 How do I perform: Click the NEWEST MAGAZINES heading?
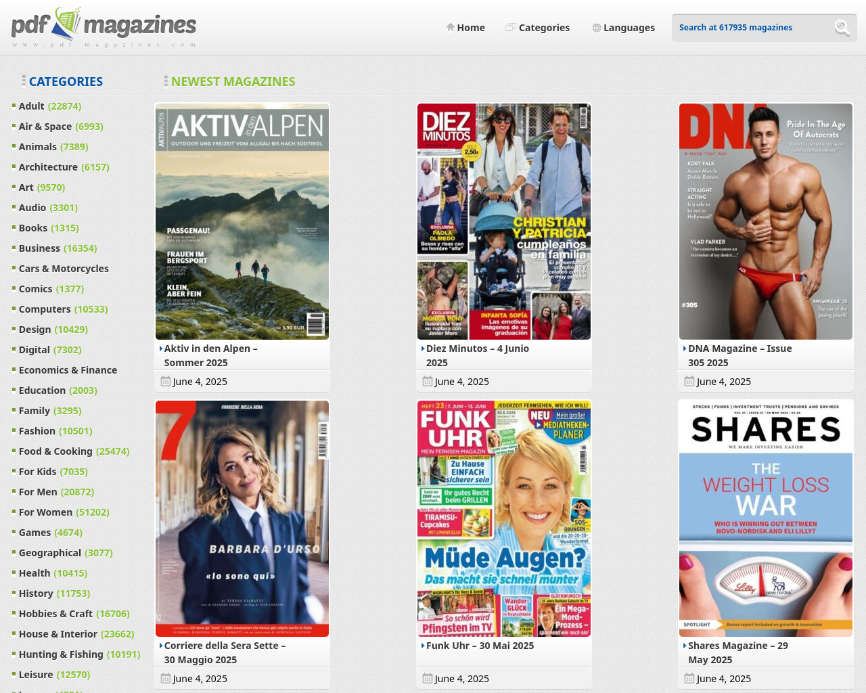tap(233, 81)
